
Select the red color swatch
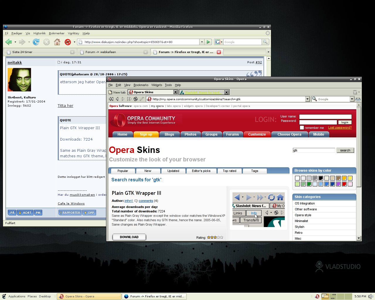pyautogui.click(x=344, y=184)
